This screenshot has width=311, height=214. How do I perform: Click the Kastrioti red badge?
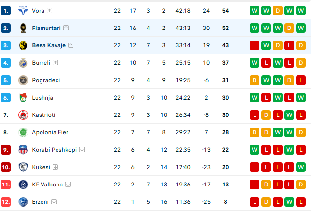pos(23,114)
